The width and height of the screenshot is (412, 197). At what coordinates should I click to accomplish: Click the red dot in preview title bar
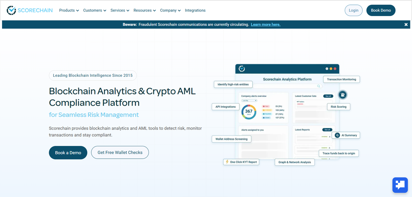point(335,69)
